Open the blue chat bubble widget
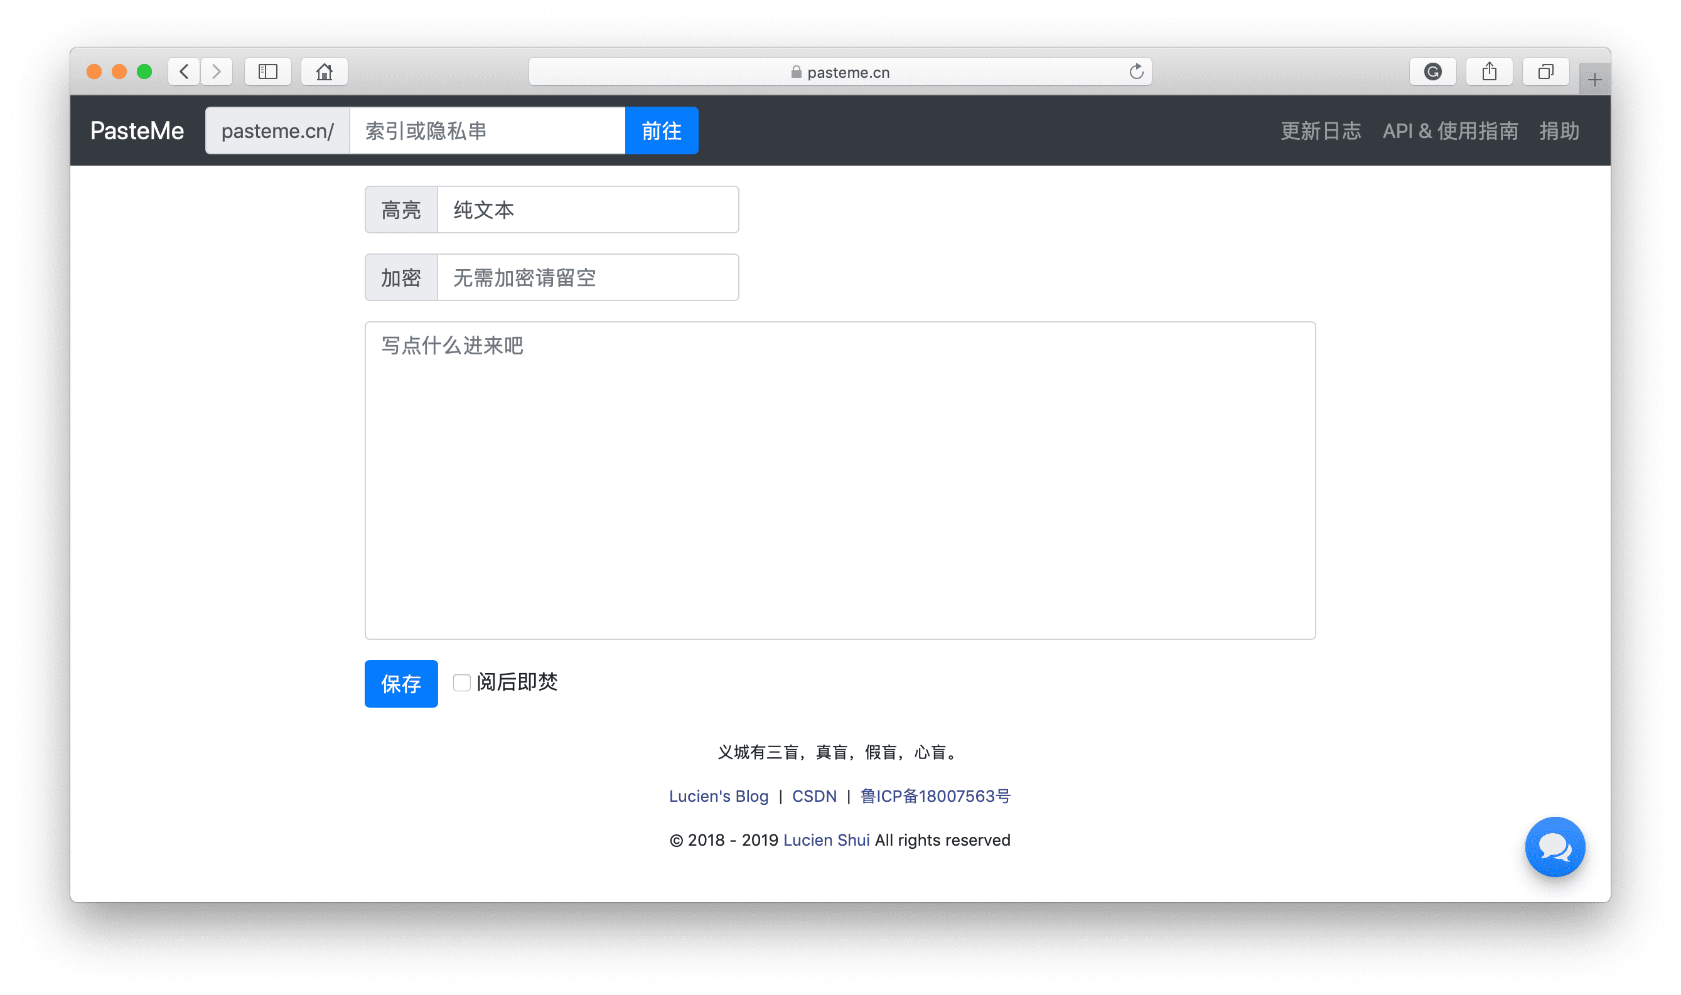 pos(1554,846)
